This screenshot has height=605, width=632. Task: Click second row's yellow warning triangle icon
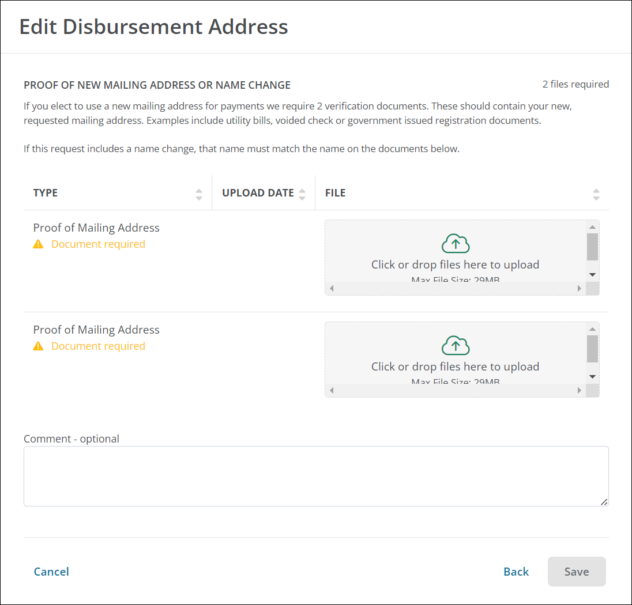[x=38, y=346]
